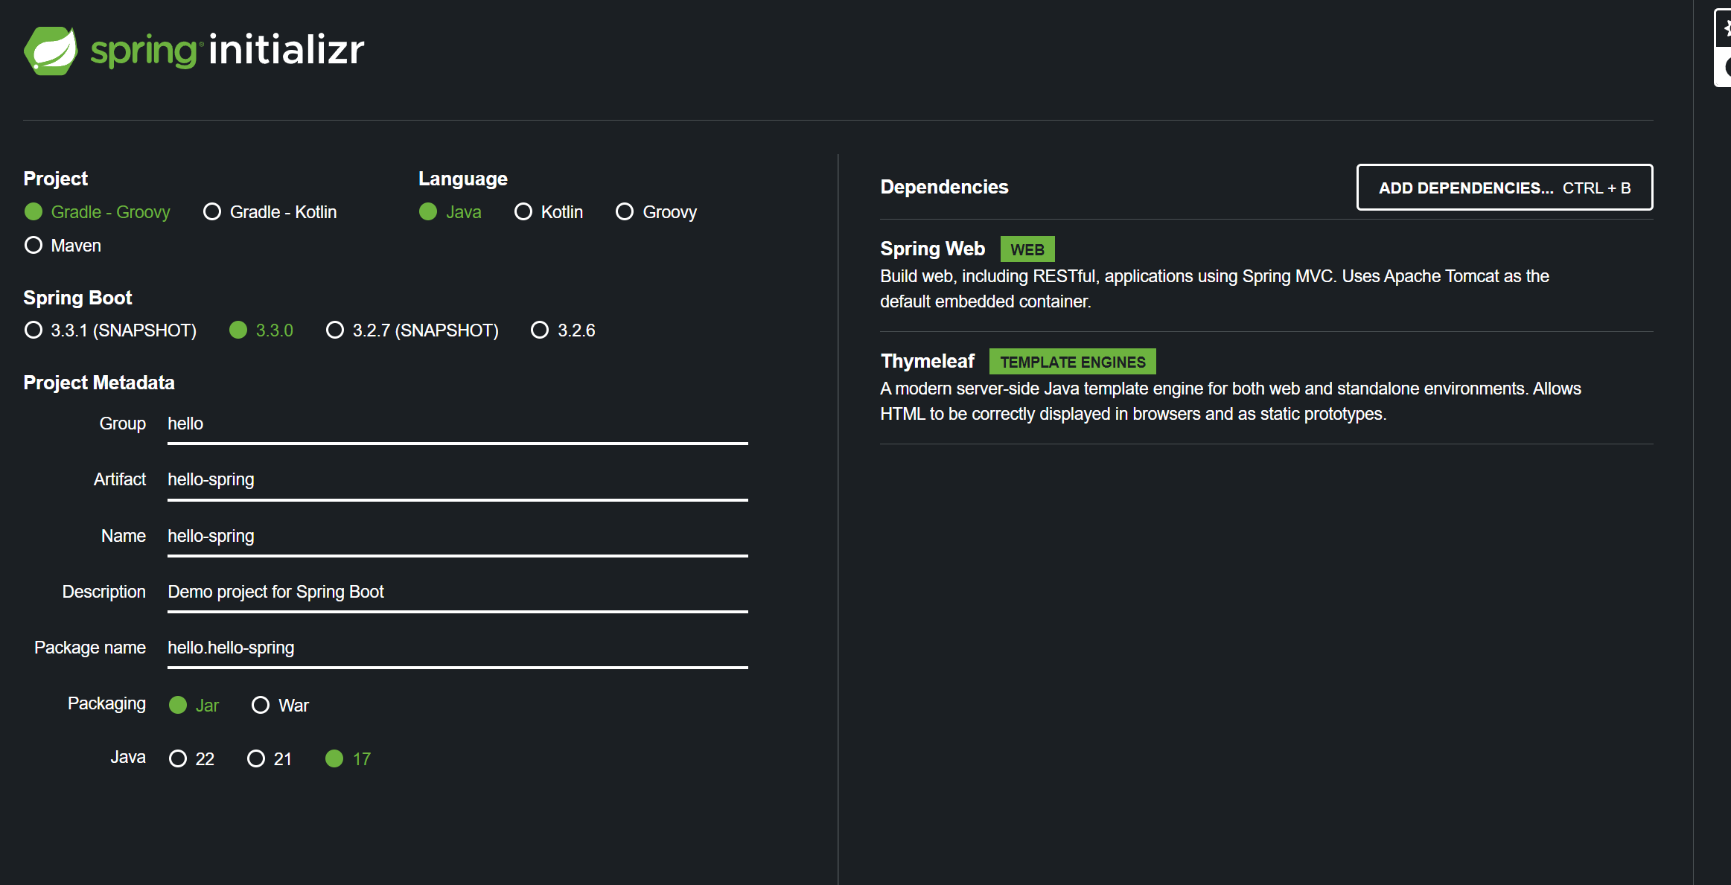Screen dimensions: 1731x885
Task: Focus the Artifact input field
Action: pyautogui.click(x=457, y=480)
